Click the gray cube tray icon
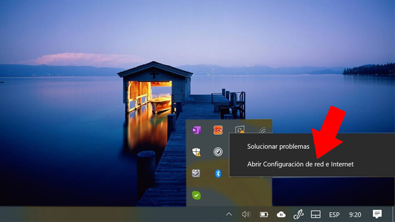Image resolution: width=395 pixels, height=222 pixels. tap(196, 173)
